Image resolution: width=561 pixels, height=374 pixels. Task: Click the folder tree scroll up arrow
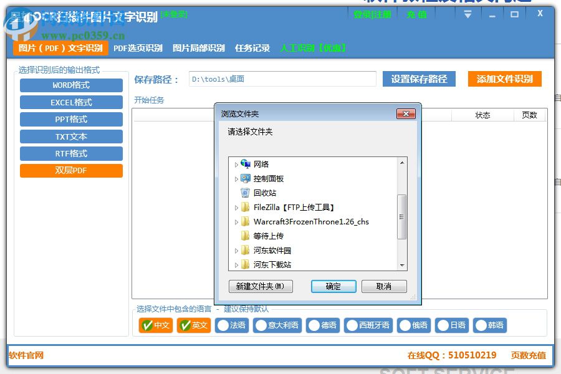tap(402, 163)
